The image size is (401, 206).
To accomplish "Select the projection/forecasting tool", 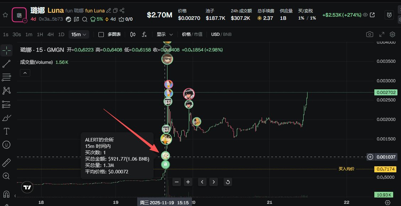I will [x=6, y=104].
